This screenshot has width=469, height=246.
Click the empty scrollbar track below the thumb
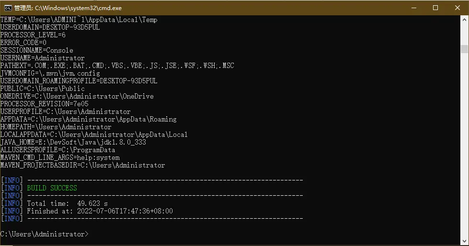(464, 144)
